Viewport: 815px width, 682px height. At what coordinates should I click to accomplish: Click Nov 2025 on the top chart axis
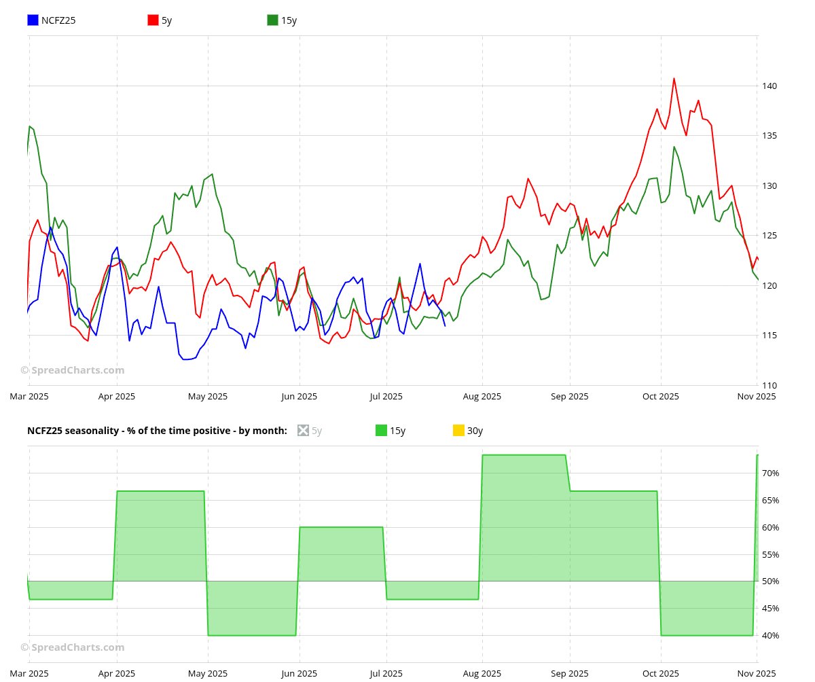(x=757, y=396)
